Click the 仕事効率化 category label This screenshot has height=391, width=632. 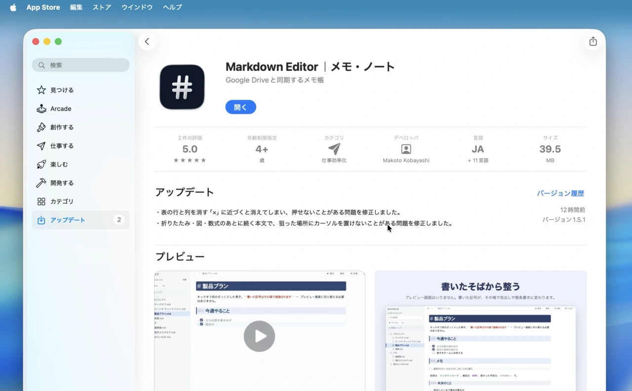point(334,161)
